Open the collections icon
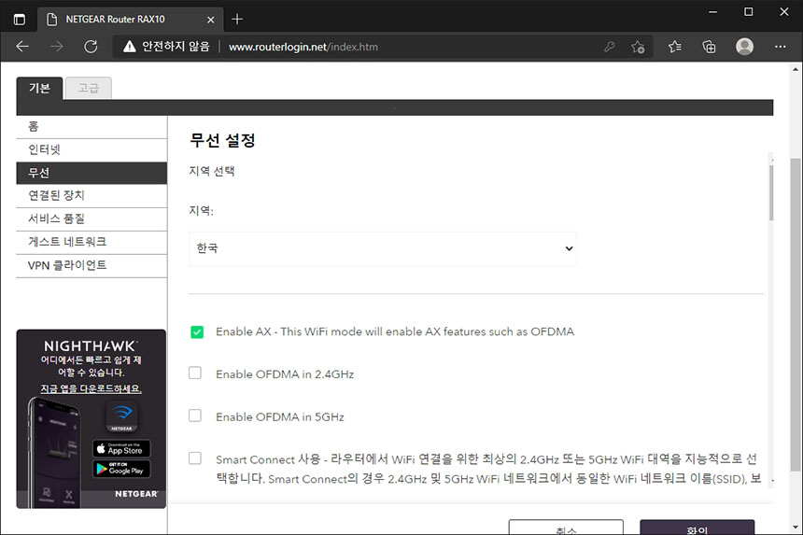The height and width of the screenshot is (535, 803). pyautogui.click(x=709, y=47)
